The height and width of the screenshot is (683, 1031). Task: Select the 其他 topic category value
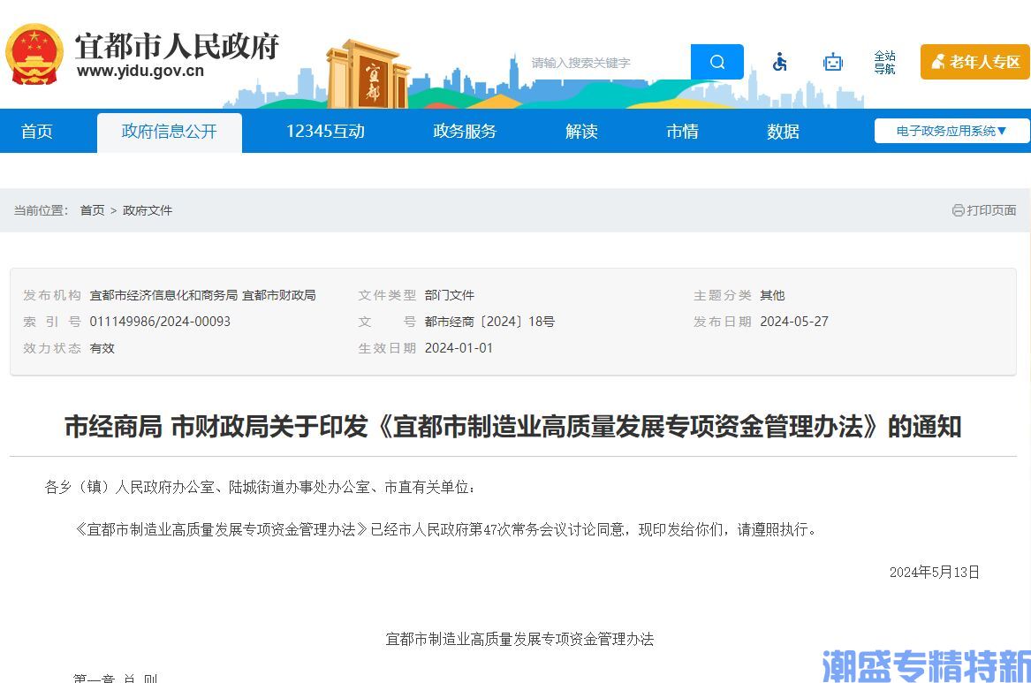(772, 295)
